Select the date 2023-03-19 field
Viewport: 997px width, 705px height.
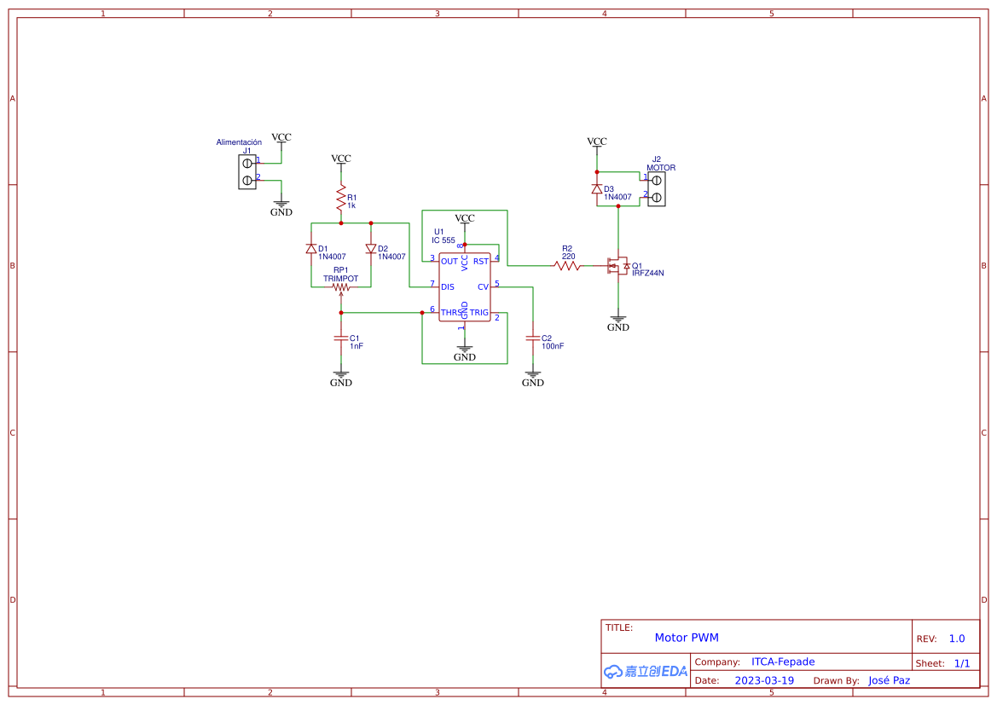tap(765, 679)
